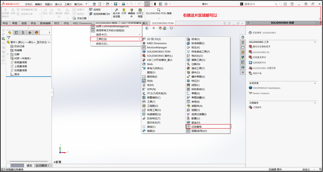
Task: Collapse 订阅服务 section chevron
Action: pyautogui.click(x=315, y=103)
